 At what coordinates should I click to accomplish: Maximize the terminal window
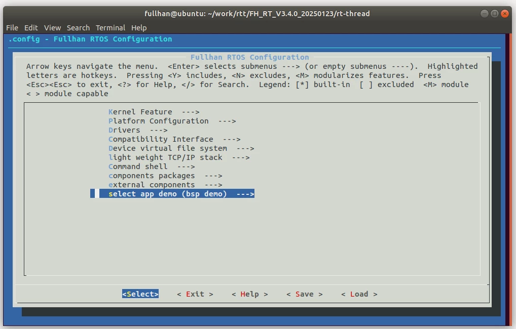[x=495, y=14]
